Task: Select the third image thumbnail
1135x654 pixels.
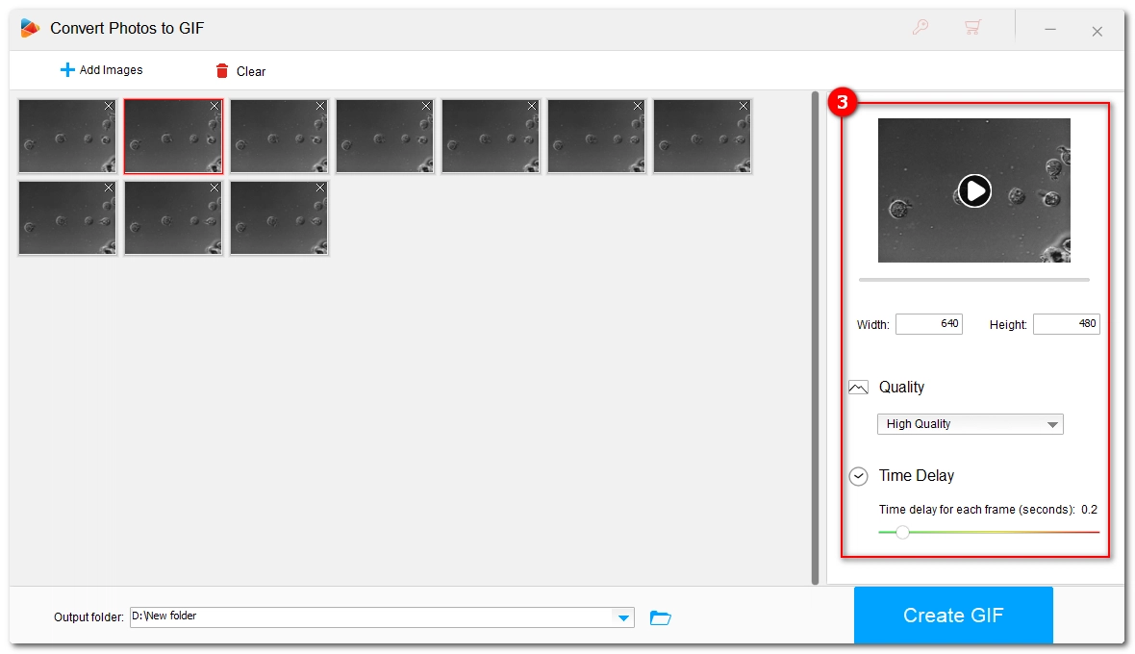Action: point(279,137)
